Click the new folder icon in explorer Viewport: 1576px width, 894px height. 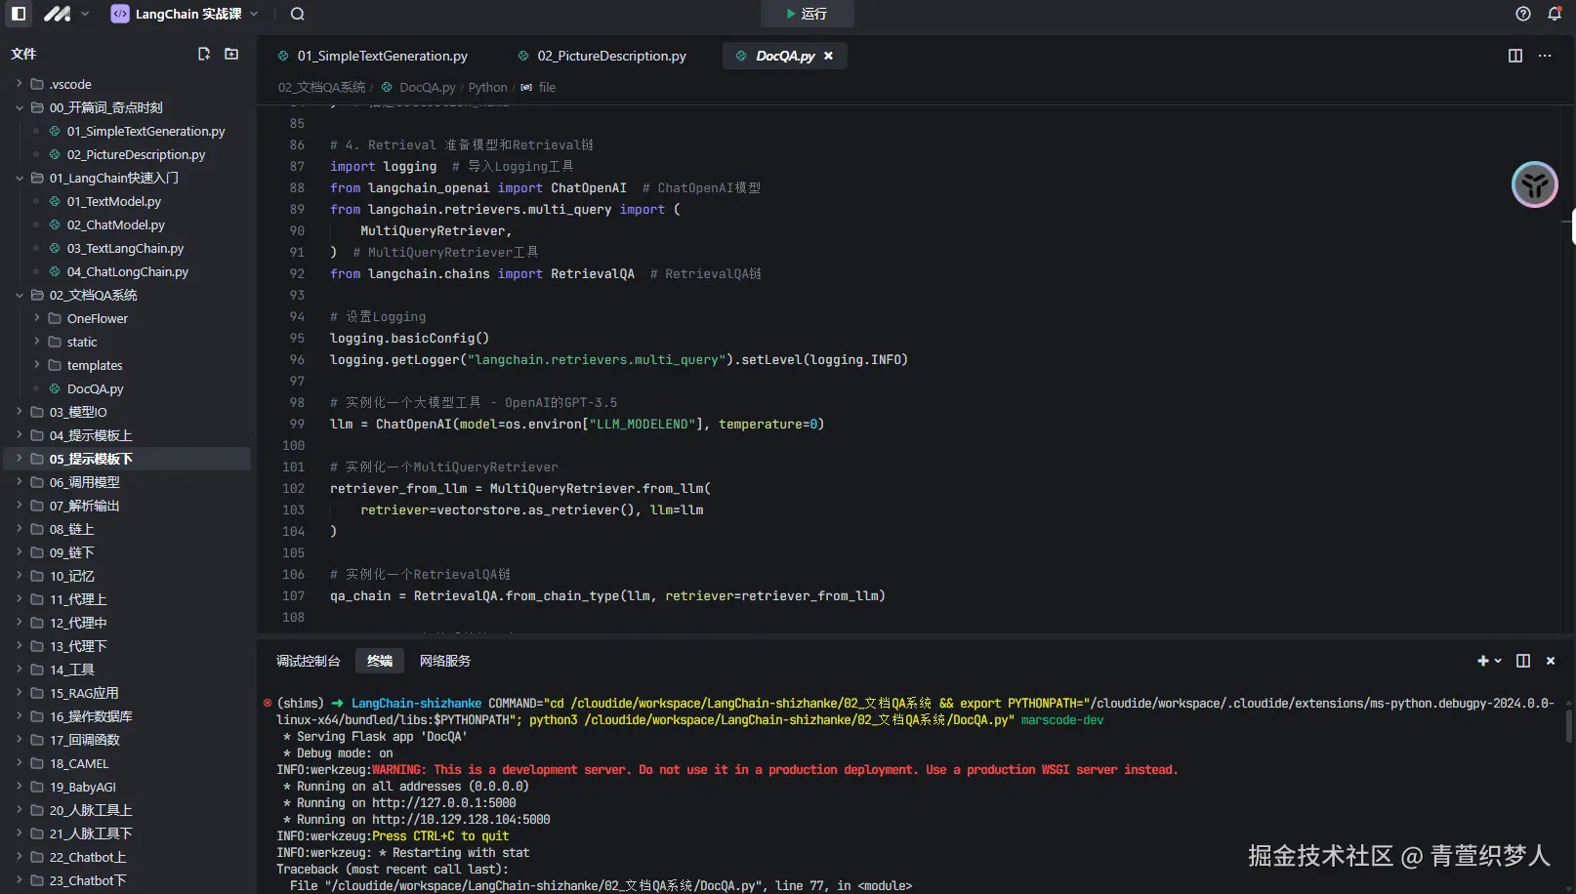[x=231, y=54]
